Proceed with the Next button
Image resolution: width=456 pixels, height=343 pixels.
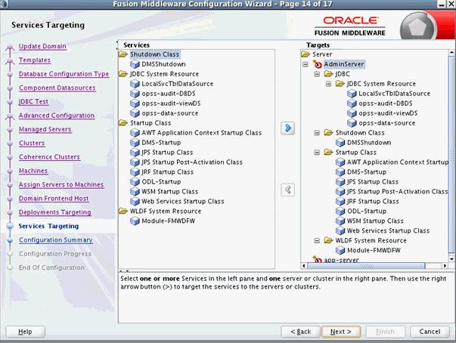coord(341,332)
